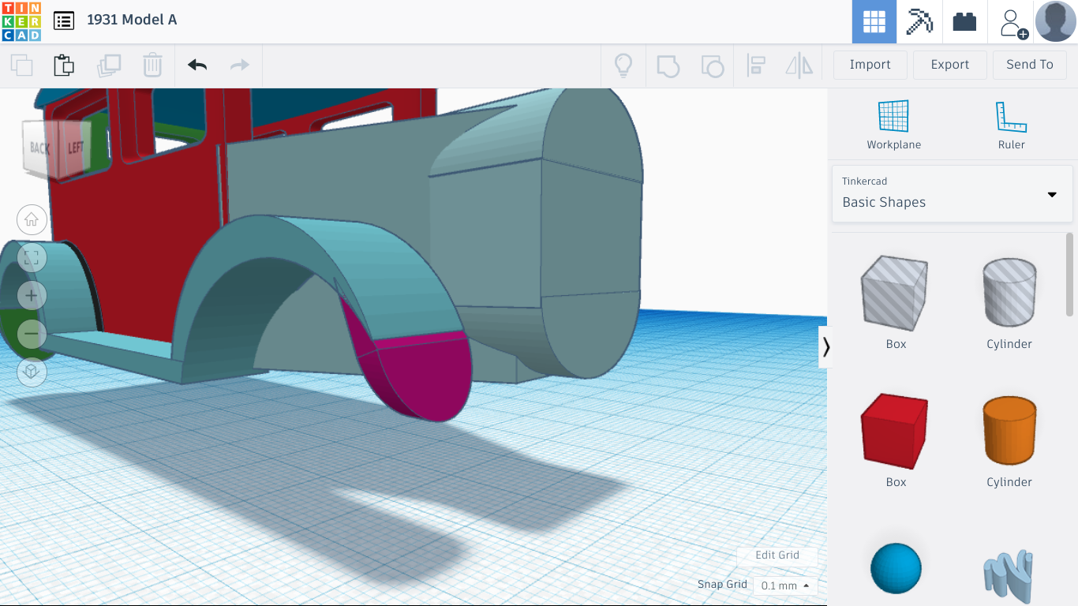1078x606 pixels.
Task: Click the Align tool icon
Action: click(756, 65)
